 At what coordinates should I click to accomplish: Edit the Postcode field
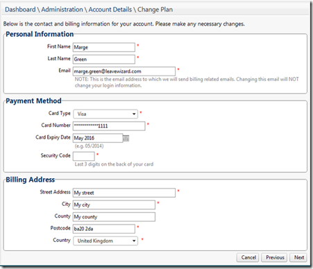104,229
